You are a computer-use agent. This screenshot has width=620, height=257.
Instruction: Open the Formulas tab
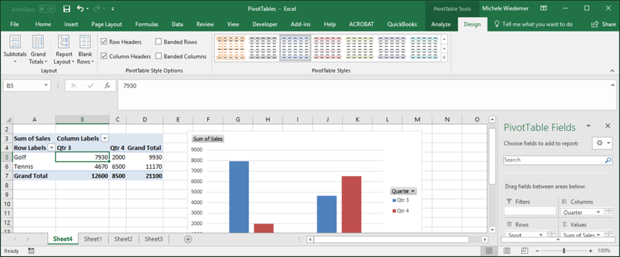click(146, 24)
